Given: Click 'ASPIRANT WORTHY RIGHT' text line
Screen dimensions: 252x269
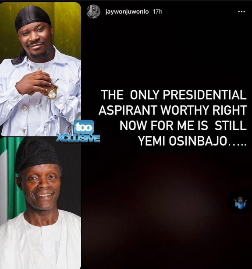Looking at the screenshot, I should pyautogui.click(x=173, y=110).
